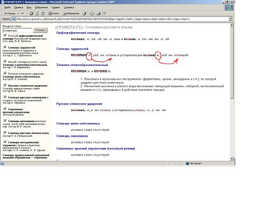Screen dimensions: 265x199
Task: Click the vertical scrollbar thumb
Action: click(x=232, y=63)
